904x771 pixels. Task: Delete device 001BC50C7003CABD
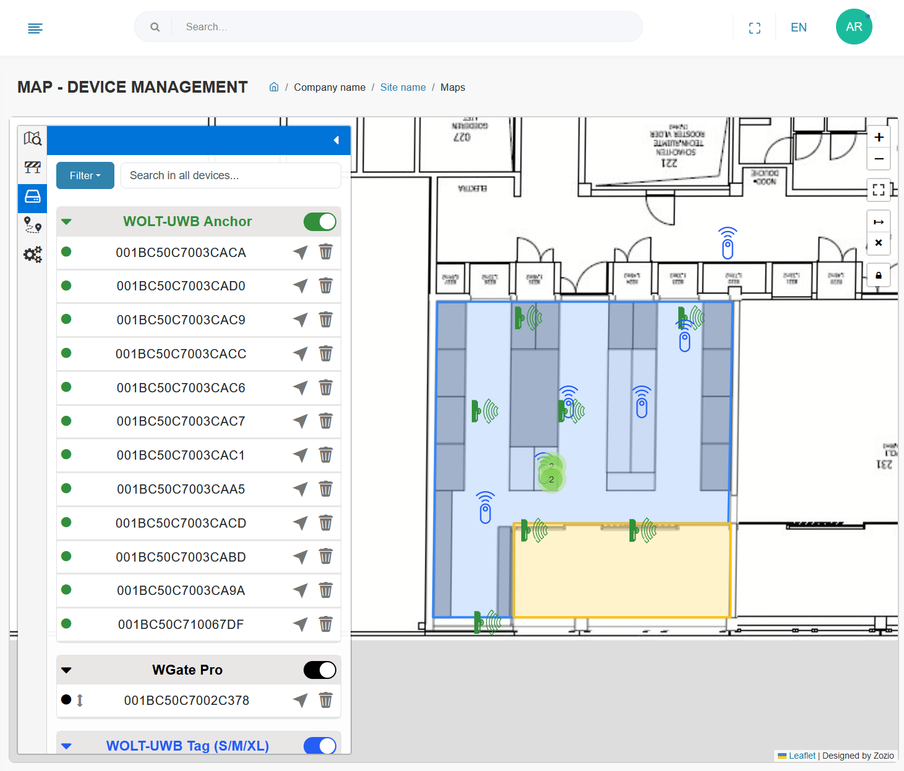[326, 557]
